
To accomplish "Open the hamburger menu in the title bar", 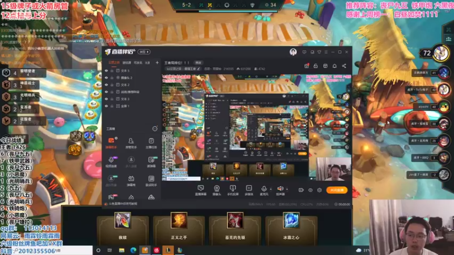I will click(x=326, y=52).
